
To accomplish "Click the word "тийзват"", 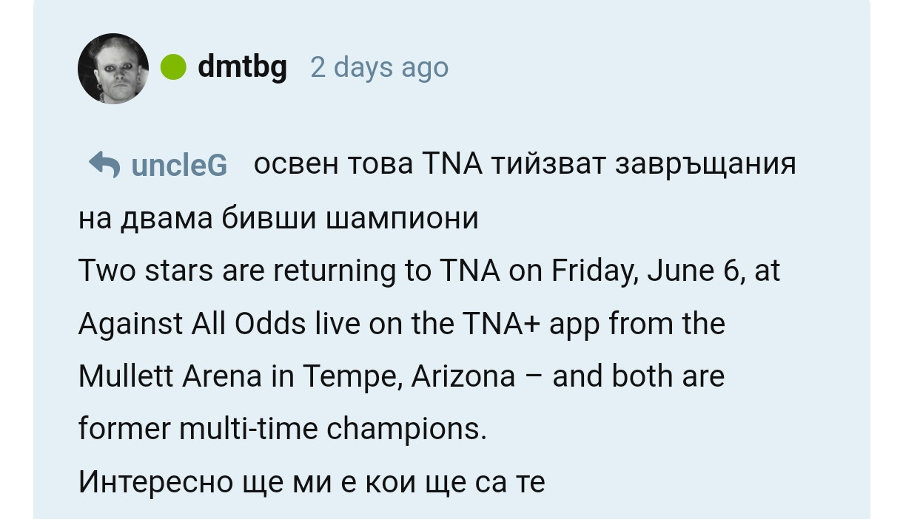I will point(548,163).
